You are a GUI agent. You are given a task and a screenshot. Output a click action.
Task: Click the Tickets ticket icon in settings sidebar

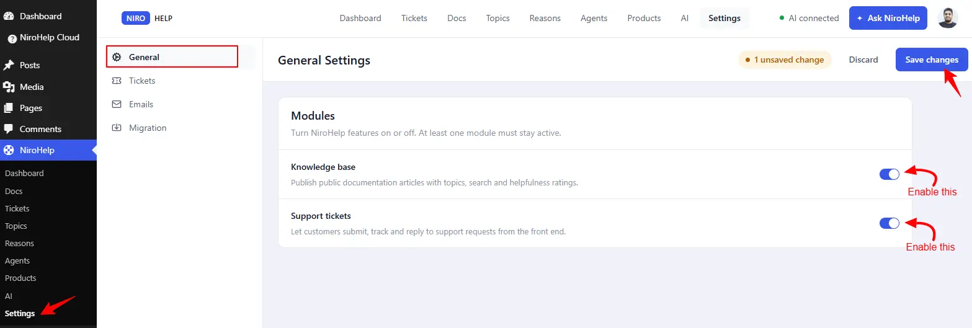tap(117, 81)
